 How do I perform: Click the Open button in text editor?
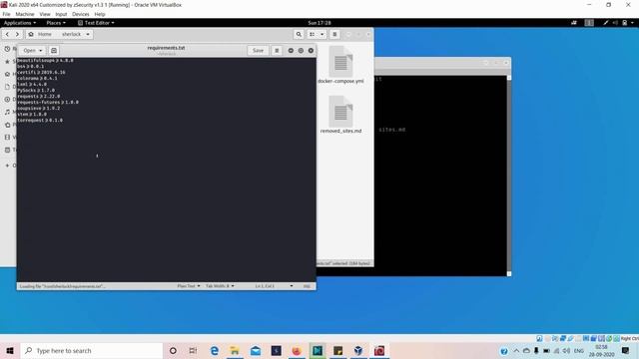[x=29, y=51]
